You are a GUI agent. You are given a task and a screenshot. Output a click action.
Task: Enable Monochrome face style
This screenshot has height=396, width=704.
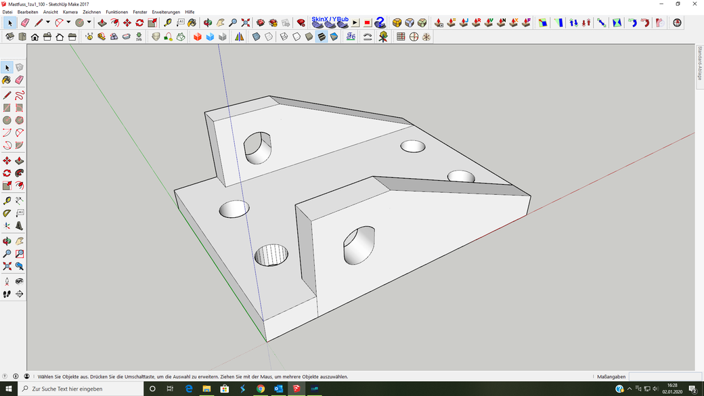coord(334,37)
